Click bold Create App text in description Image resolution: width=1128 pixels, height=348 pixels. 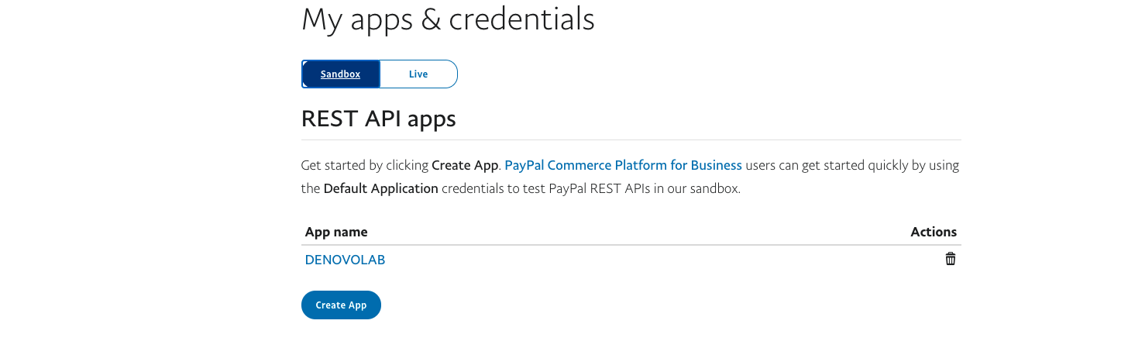[x=465, y=165]
